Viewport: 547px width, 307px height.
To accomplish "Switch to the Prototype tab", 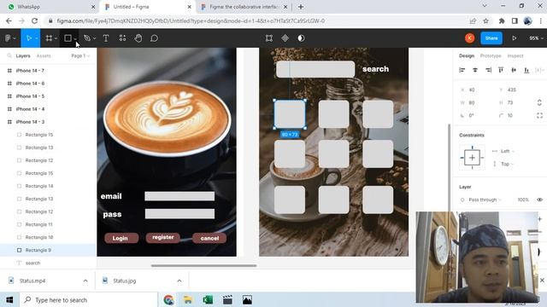I will tap(491, 55).
